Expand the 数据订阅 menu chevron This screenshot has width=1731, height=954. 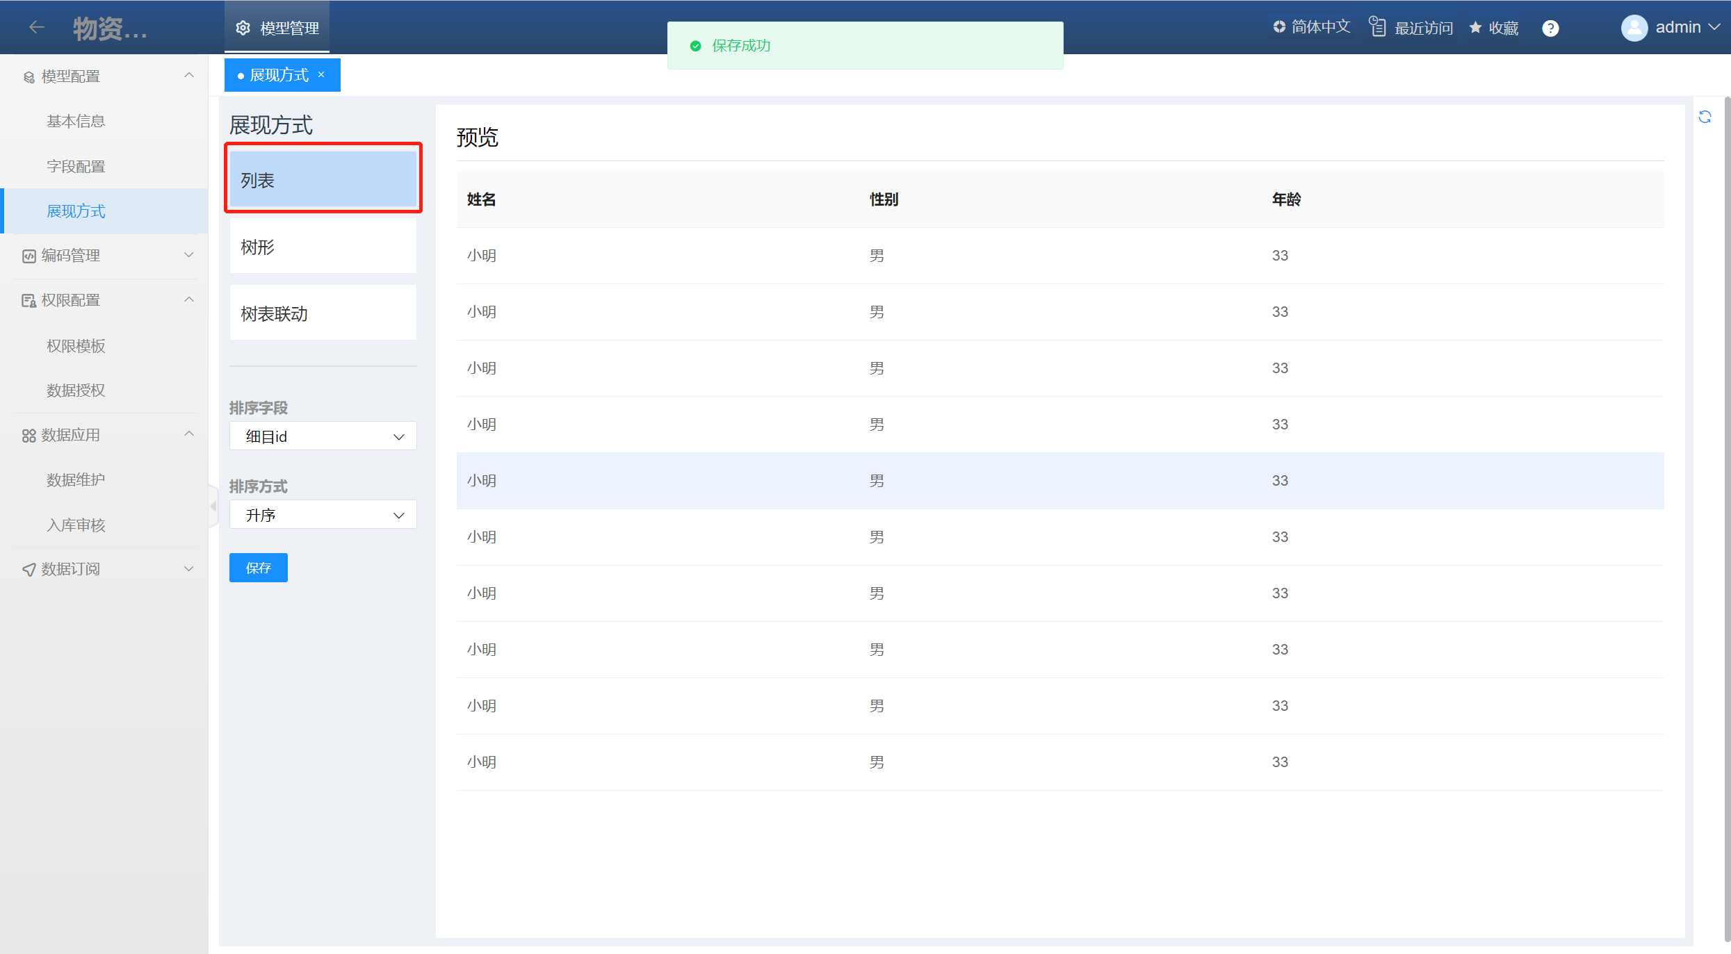tap(189, 568)
